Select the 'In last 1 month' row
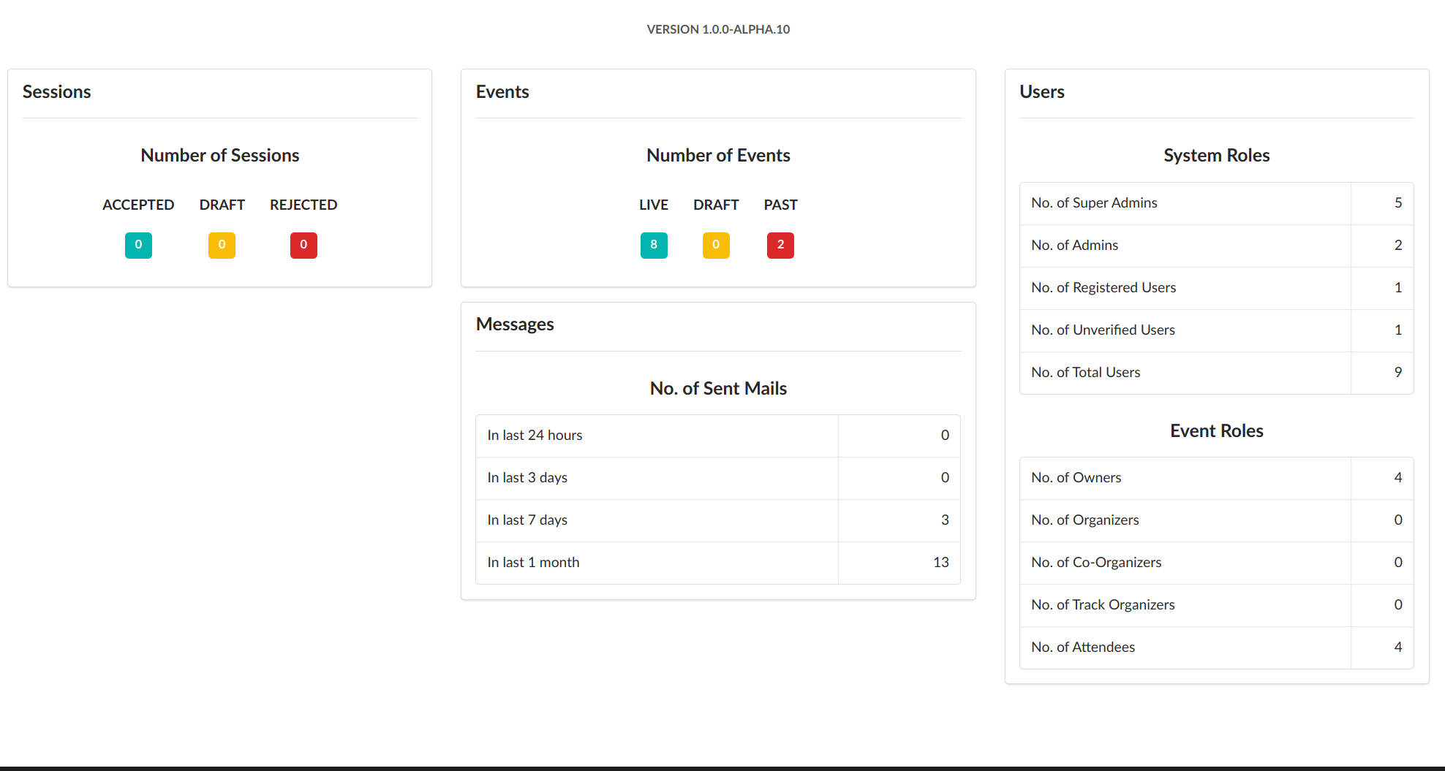The width and height of the screenshot is (1445, 771). tap(718, 563)
